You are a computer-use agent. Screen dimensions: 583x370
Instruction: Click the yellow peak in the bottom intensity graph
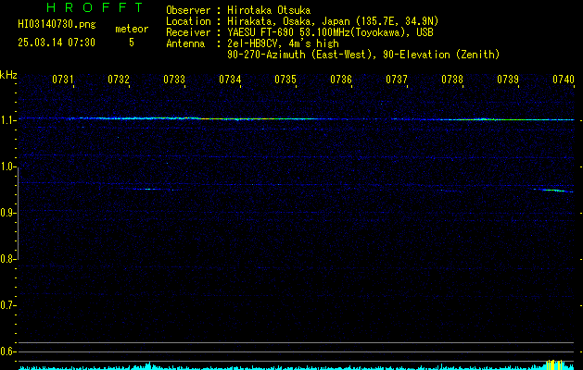click(x=554, y=364)
